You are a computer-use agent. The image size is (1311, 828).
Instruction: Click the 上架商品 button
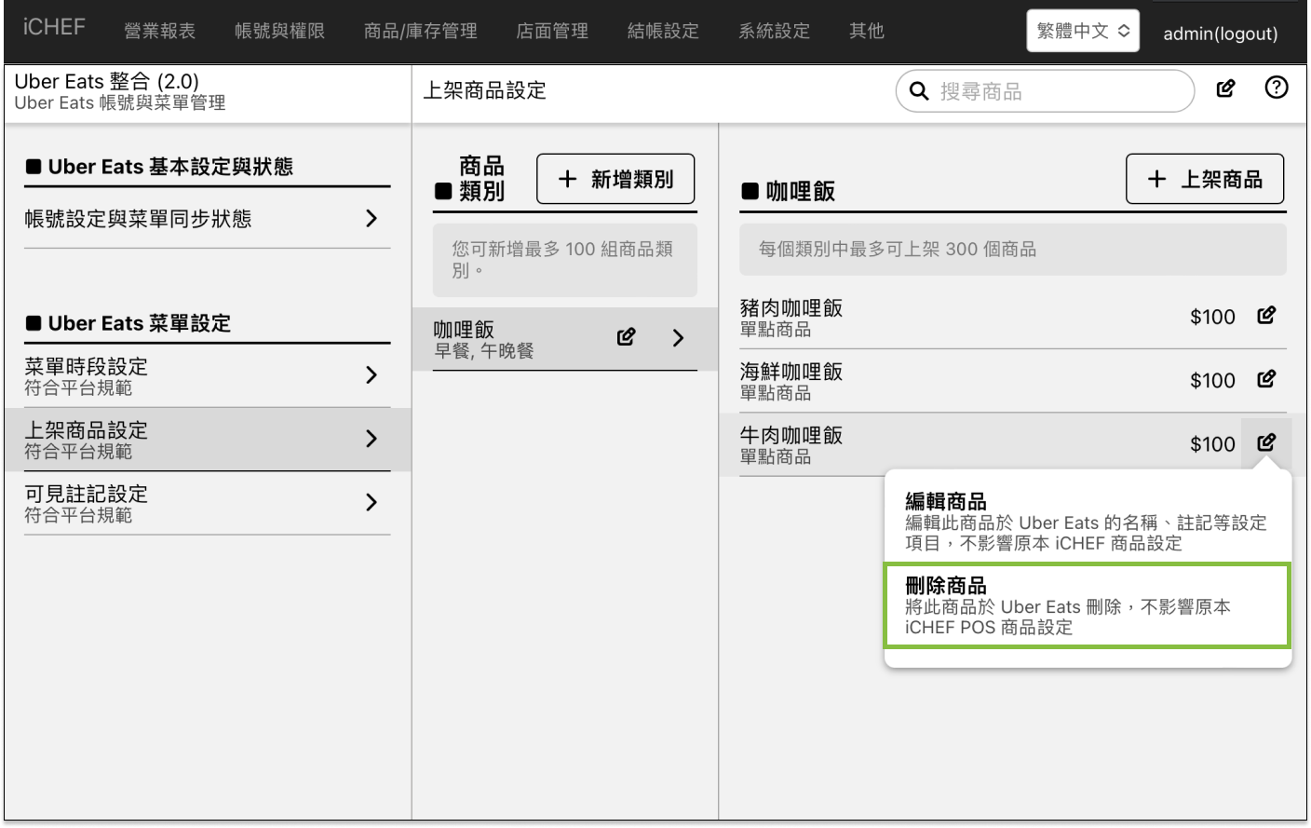point(1205,178)
